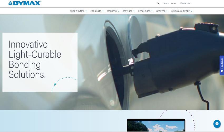Open the live chat bubble icon
224x132 pixels.
[217, 124]
